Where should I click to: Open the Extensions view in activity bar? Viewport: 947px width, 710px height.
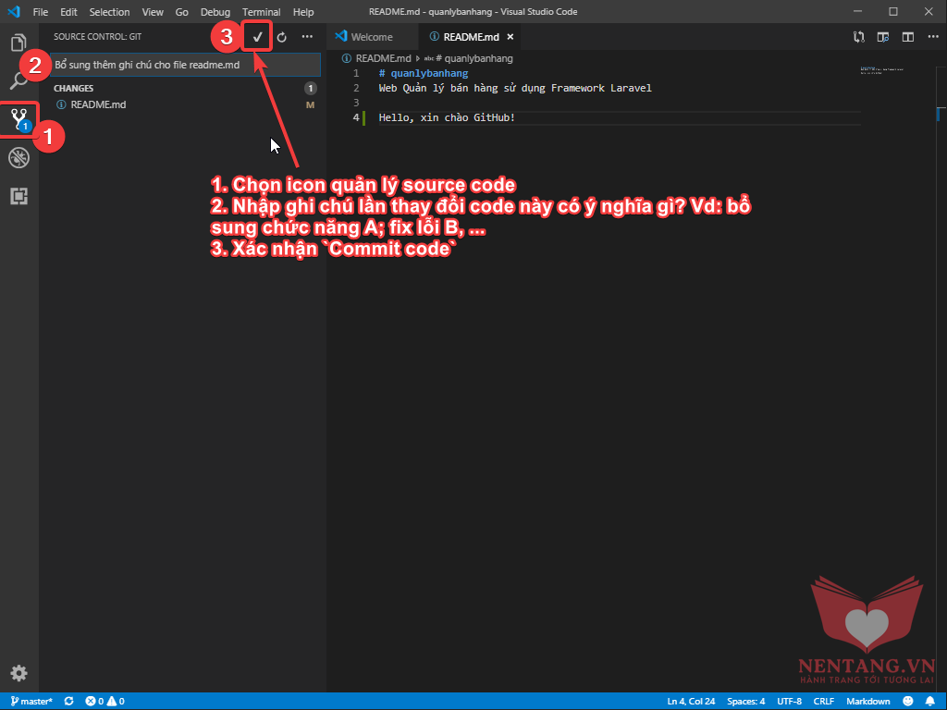point(18,196)
